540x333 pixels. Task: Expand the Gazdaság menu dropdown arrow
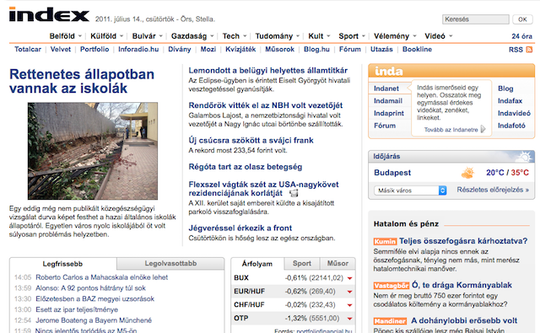pyautogui.click(x=212, y=36)
